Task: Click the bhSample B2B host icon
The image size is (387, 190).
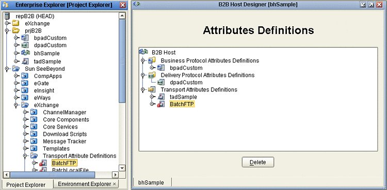Action: [x=25, y=53]
